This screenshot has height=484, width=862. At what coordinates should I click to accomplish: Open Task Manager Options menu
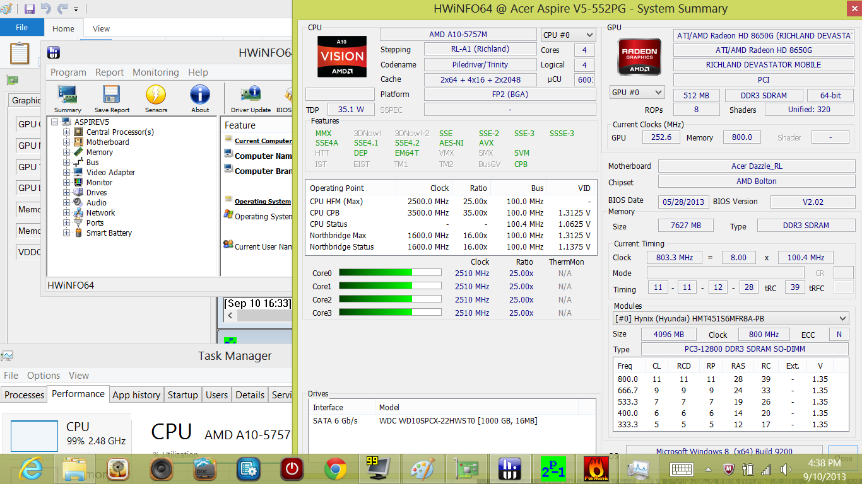click(x=43, y=375)
